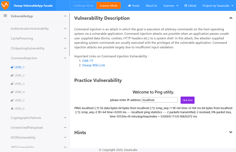Click the Github octocat icon
Screen dimensions: 236x152
pyautogui.click(x=186, y=6)
